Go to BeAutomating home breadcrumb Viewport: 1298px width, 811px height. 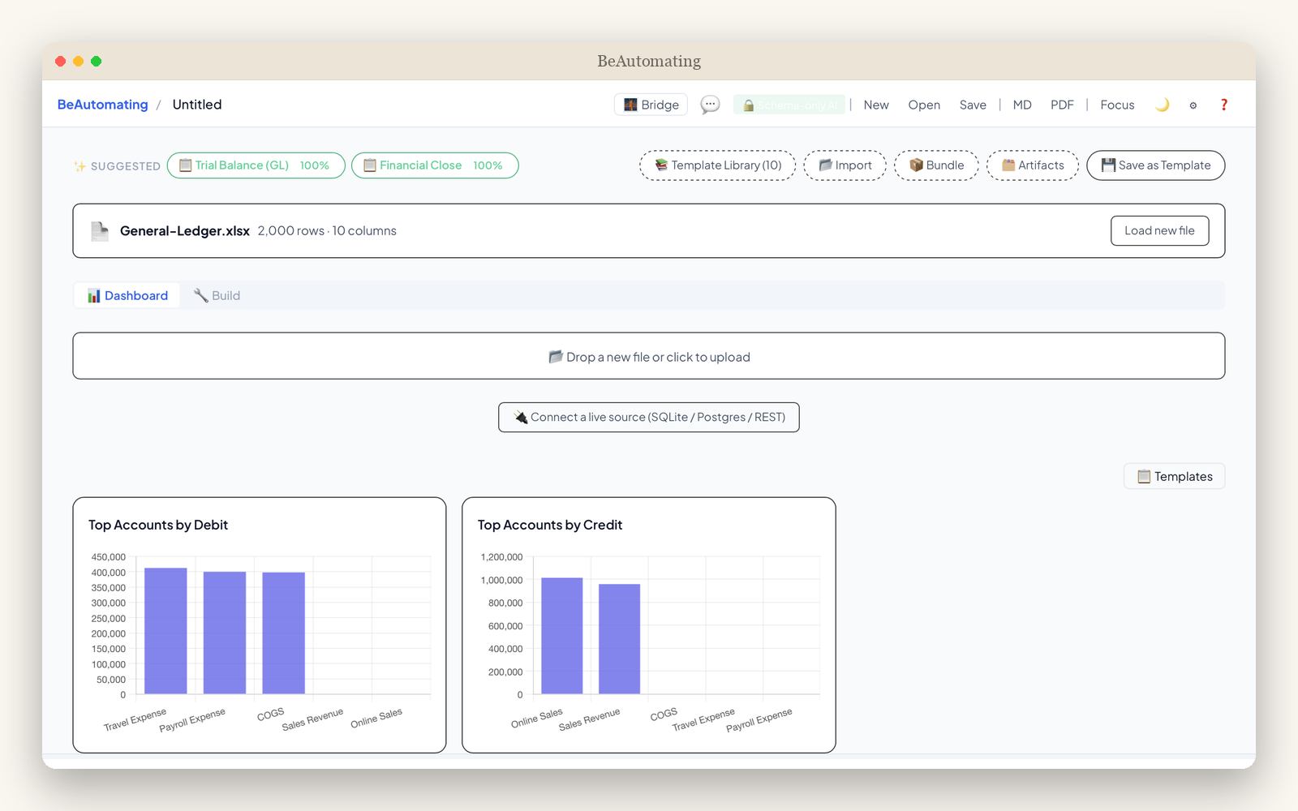click(103, 105)
